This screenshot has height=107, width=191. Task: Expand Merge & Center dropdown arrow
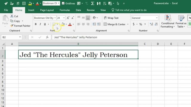pos(128,24)
